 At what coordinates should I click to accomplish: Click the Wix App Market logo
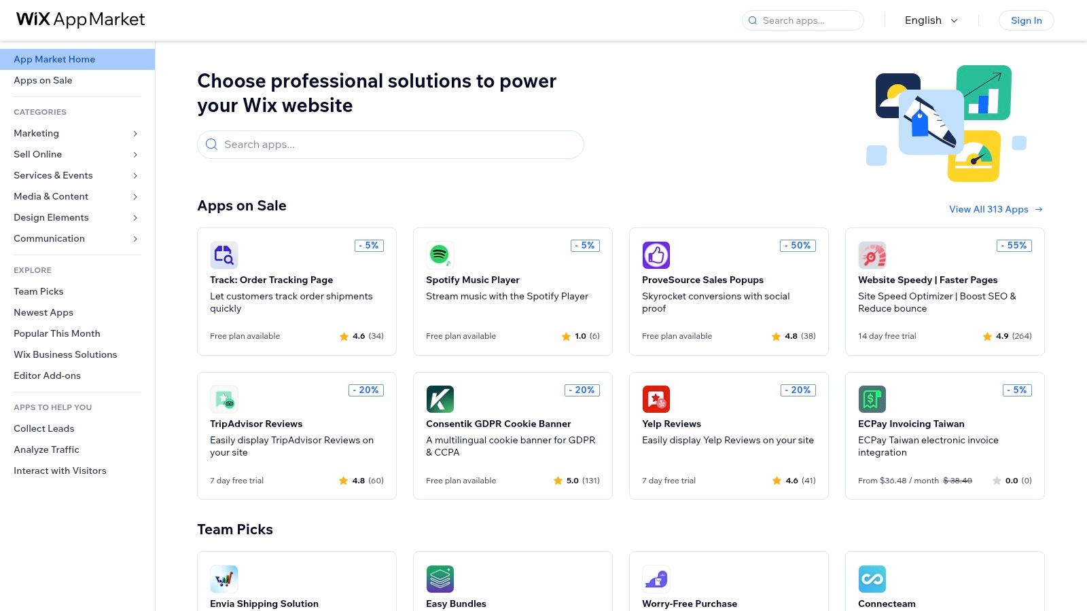pos(79,20)
